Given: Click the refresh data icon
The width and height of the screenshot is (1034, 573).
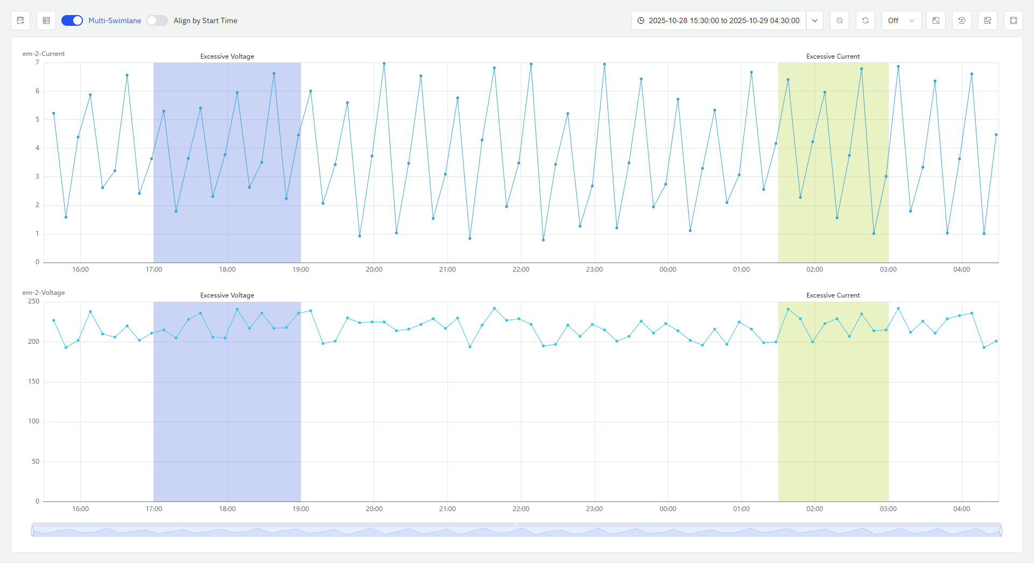Looking at the screenshot, I should [865, 20].
